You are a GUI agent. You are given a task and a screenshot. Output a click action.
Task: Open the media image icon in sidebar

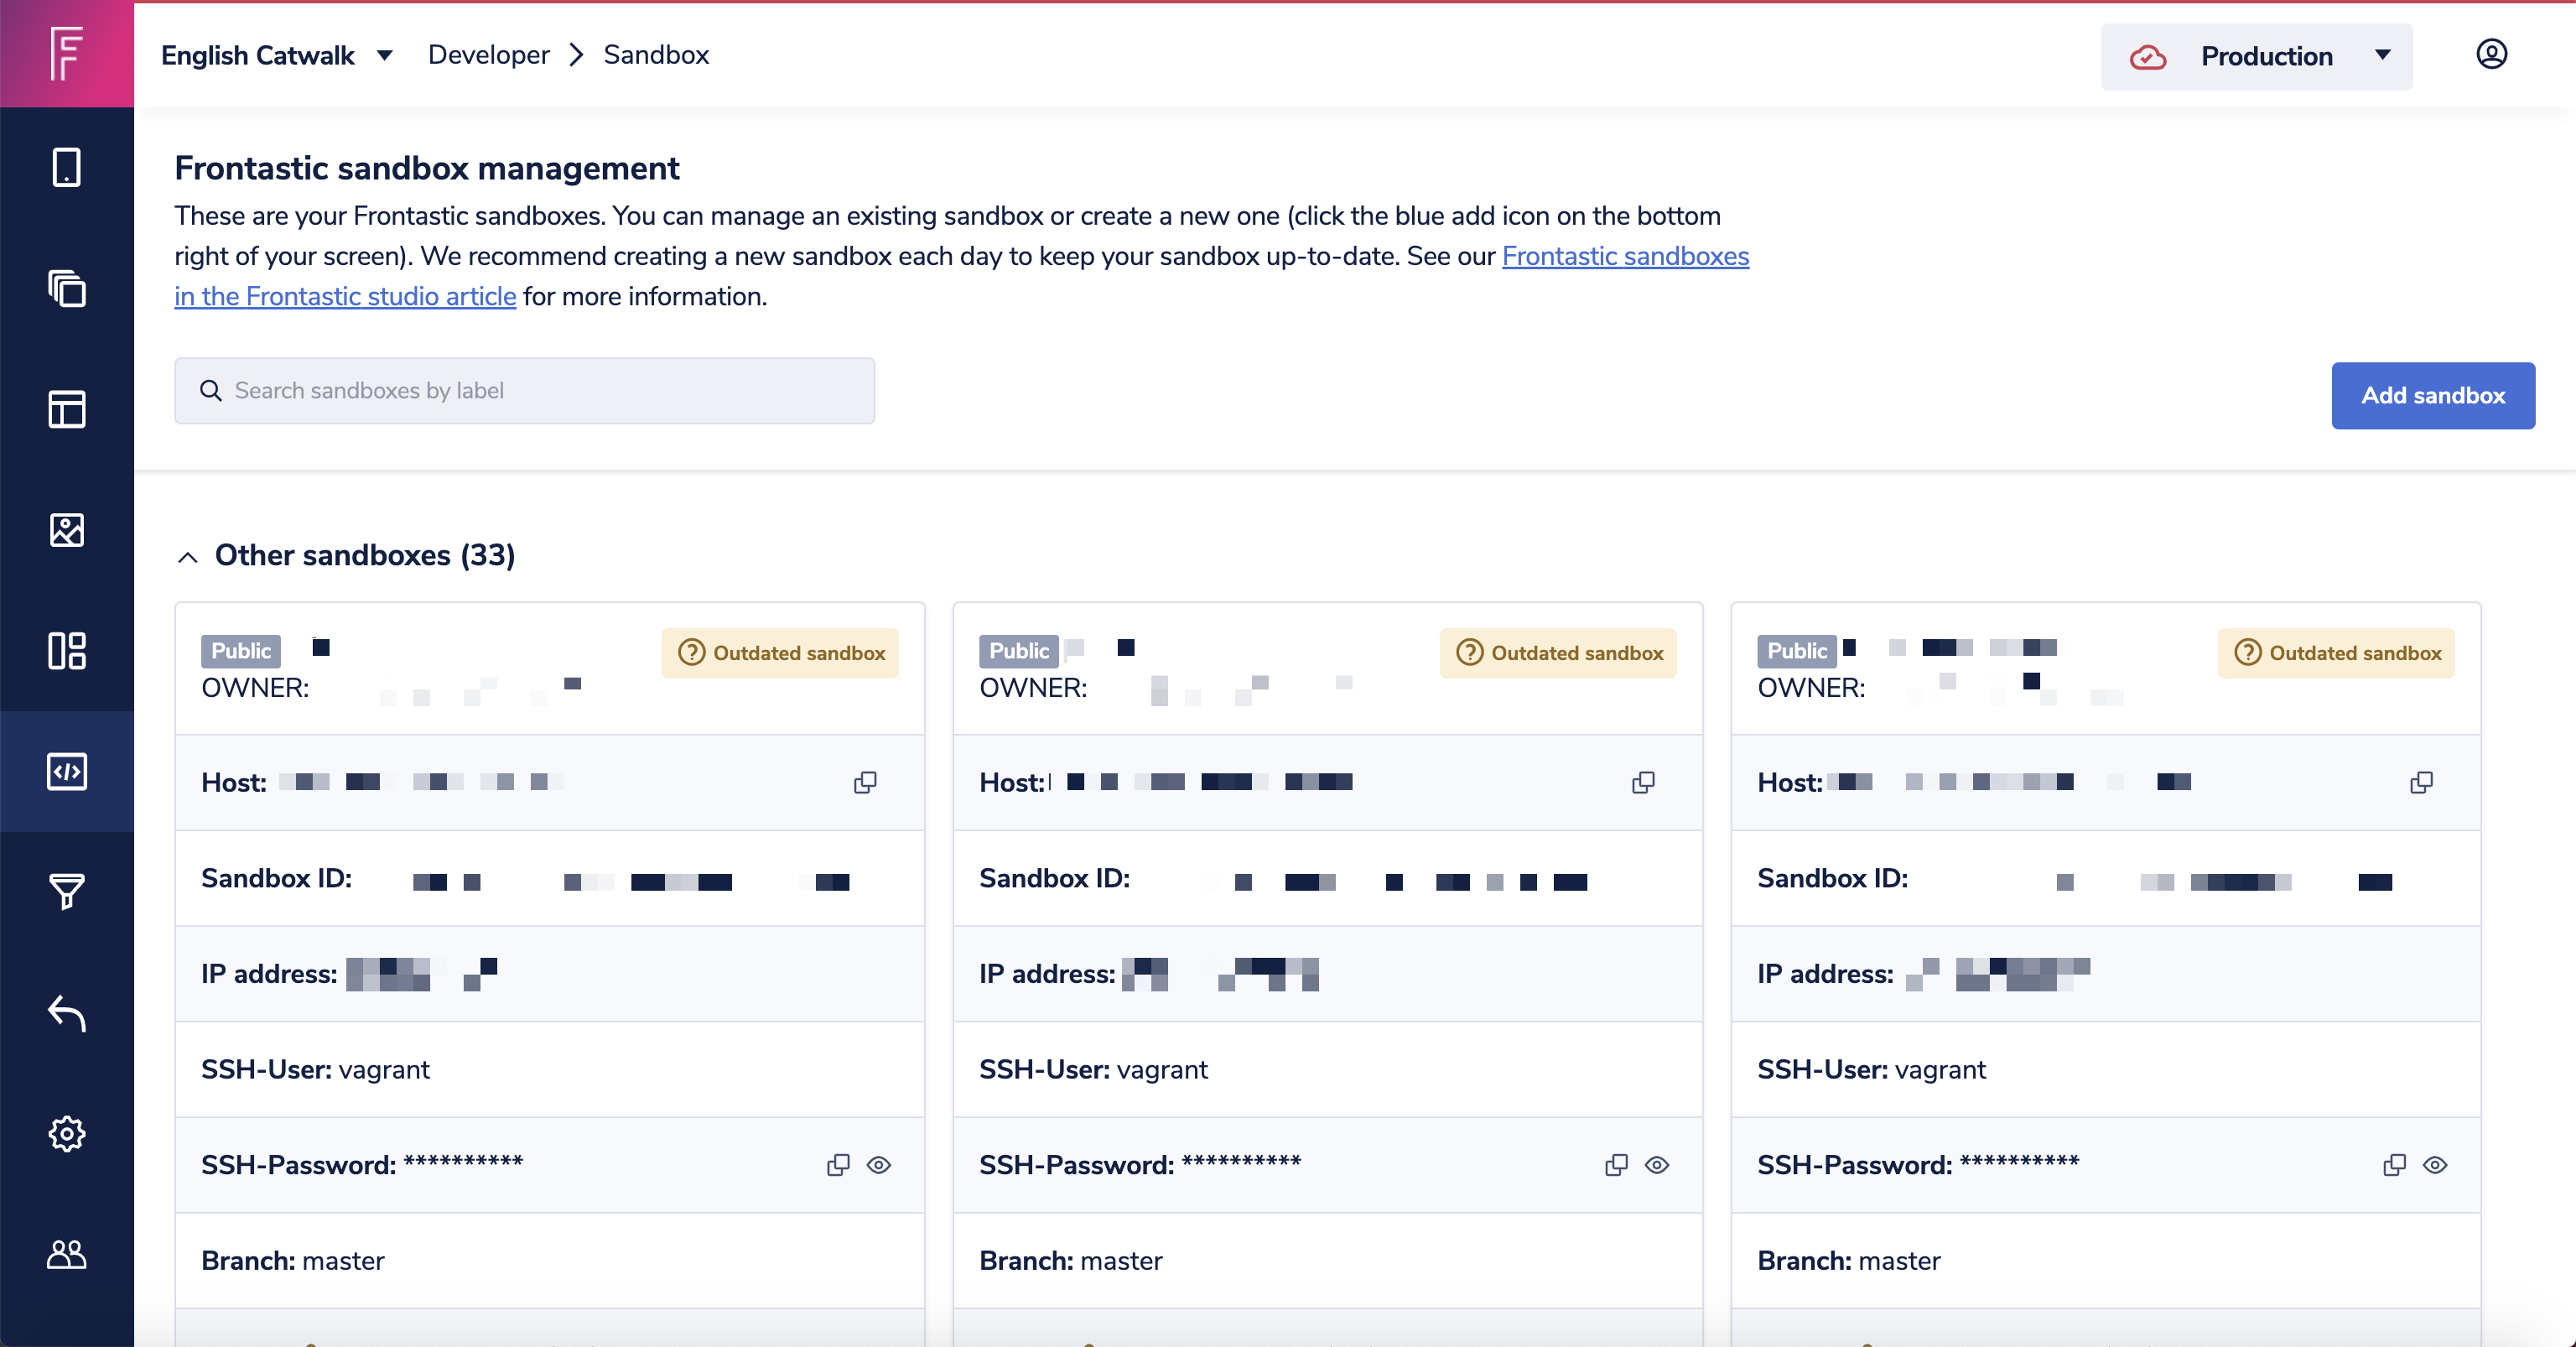[66, 530]
